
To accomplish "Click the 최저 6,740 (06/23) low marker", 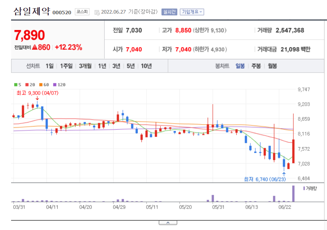I will coord(265,179).
